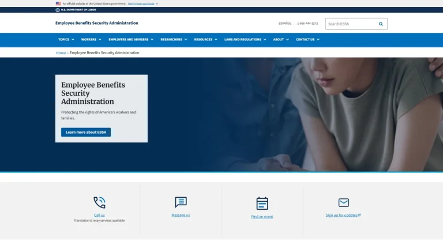Click Home breadcrumb link
The width and height of the screenshot is (443, 249).
[x=61, y=53]
